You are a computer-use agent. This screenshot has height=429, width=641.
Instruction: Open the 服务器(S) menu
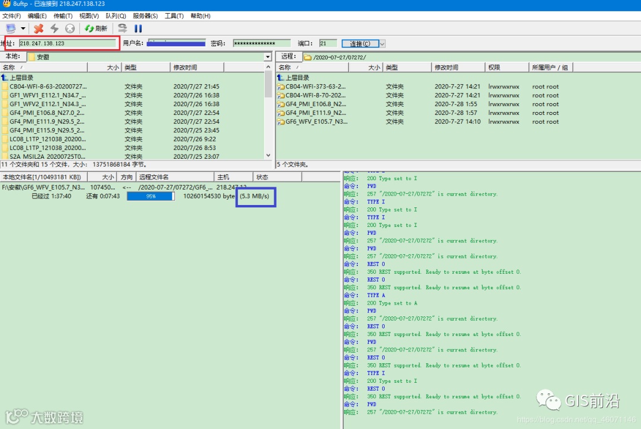145,15
